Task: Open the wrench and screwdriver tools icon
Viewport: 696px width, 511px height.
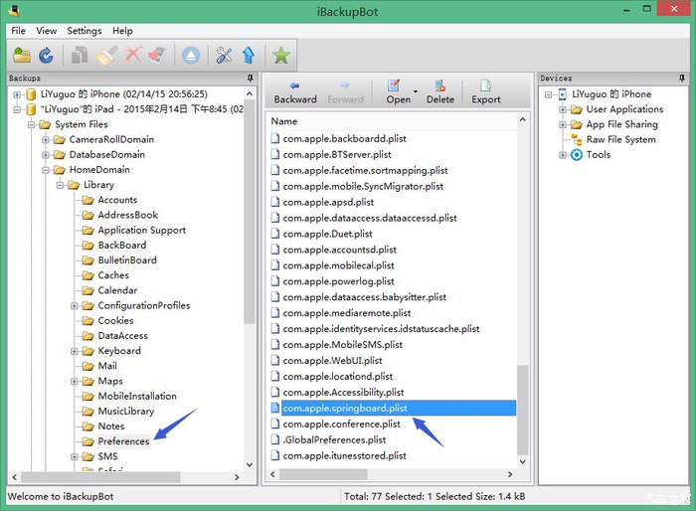Action: pyautogui.click(x=224, y=56)
